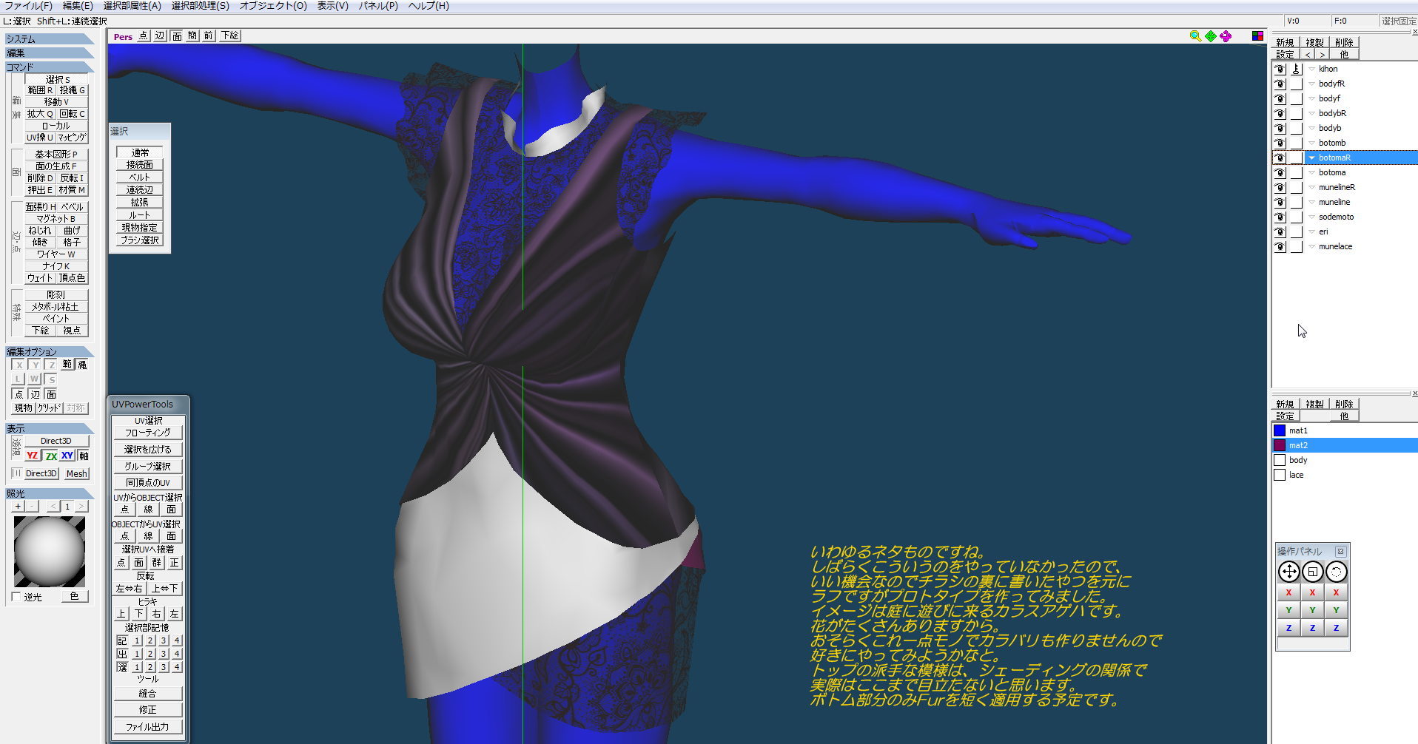The height and width of the screenshot is (744, 1418).
Task: Click the magenta rotate view icon
Action: pyautogui.click(x=1226, y=36)
